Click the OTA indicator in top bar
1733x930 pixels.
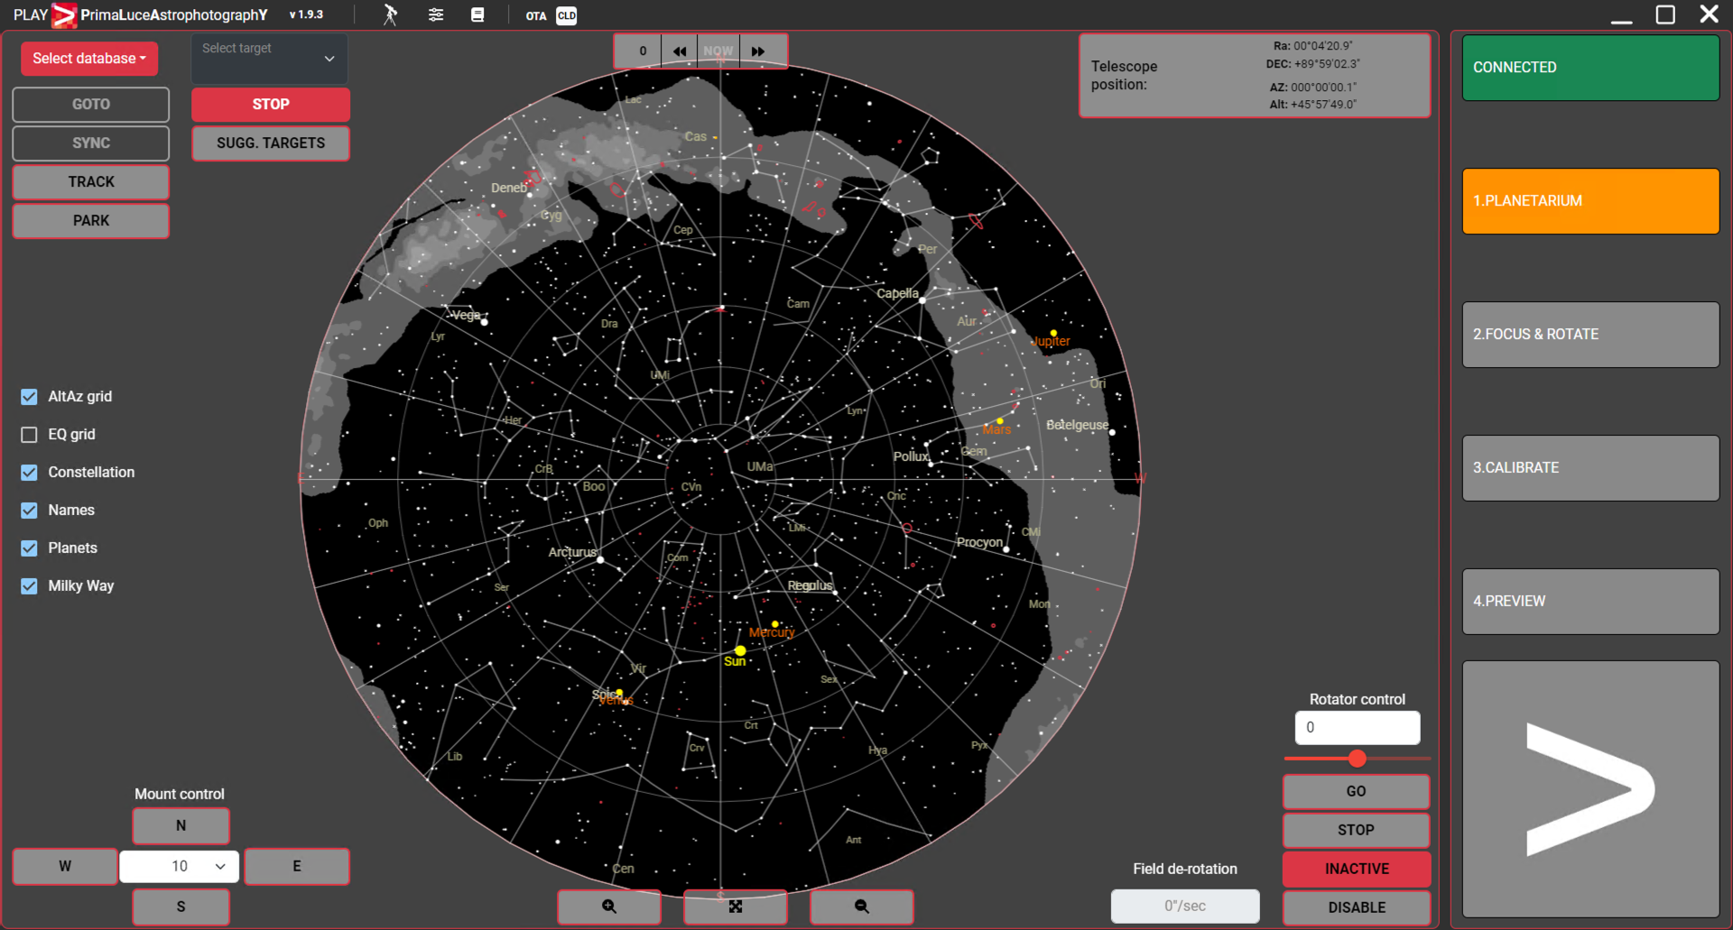[536, 15]
